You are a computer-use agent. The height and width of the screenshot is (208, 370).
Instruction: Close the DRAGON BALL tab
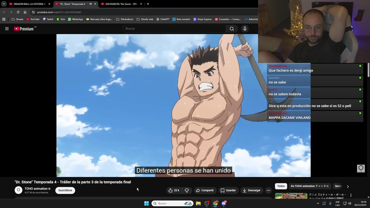[x=49, y=4]
